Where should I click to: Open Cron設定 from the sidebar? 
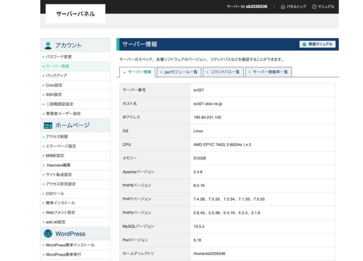point(54,85)
